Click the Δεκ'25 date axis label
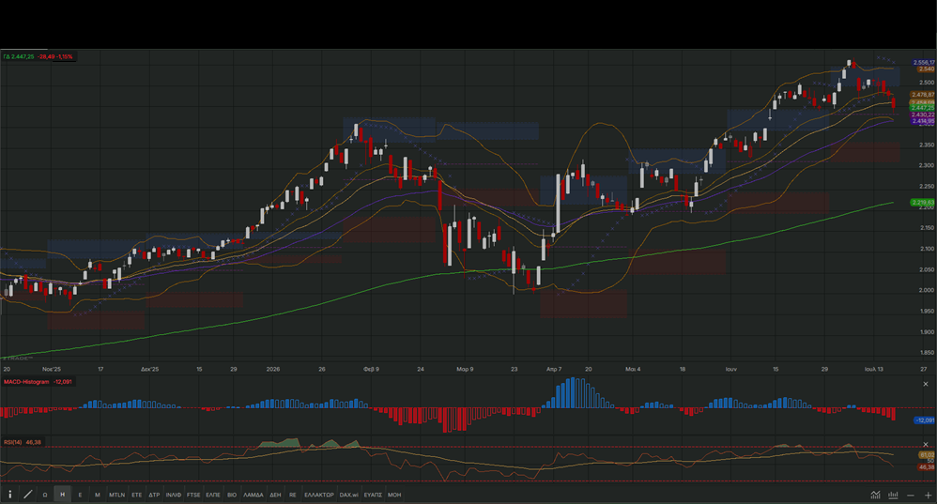 pyautogui.click(x=150, y=369)
